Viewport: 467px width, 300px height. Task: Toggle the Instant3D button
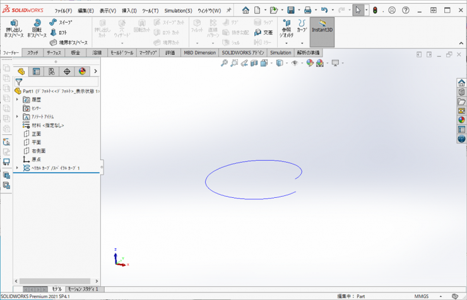coord(322,26)
